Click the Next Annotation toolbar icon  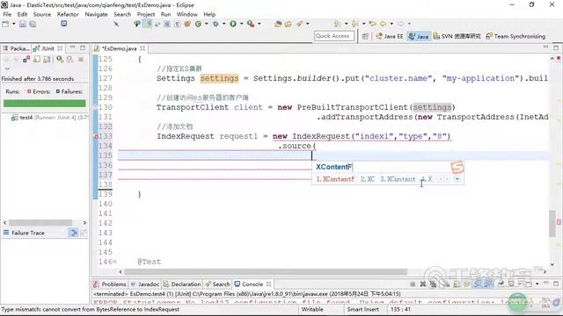[x=337, y=24]
